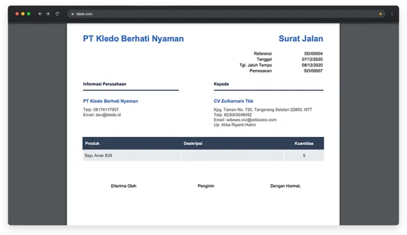The width and height of the screenshot is (407, 235).
Task: Reload the page with the refresh icon
Action: click(58, 14)
